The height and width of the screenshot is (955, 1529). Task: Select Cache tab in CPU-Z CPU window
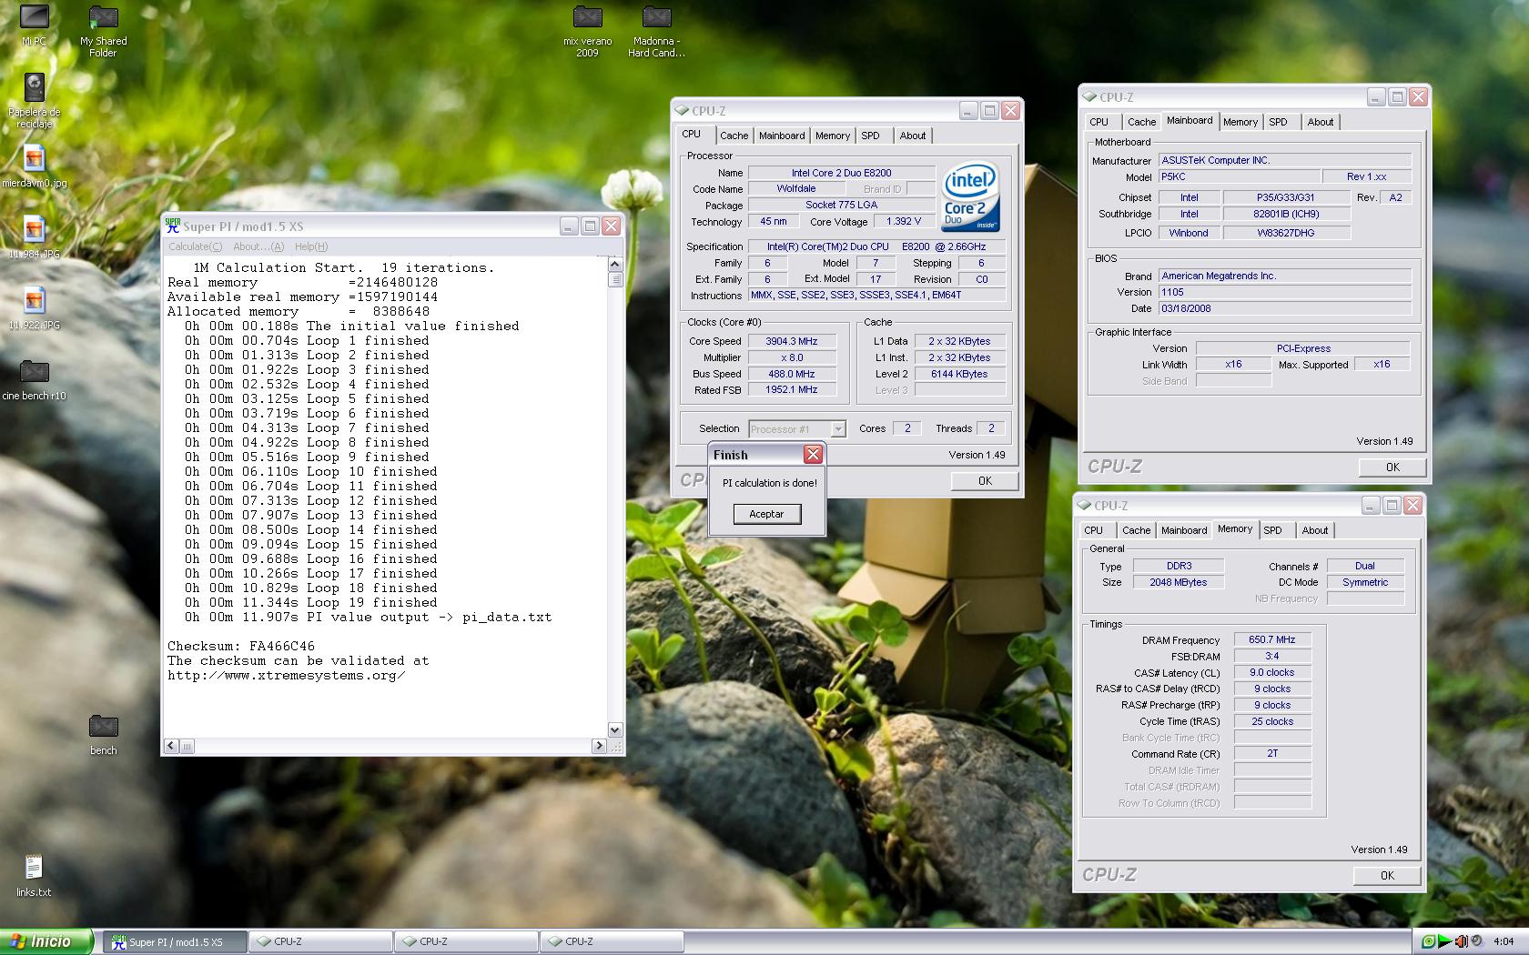(x=734, y=136)
